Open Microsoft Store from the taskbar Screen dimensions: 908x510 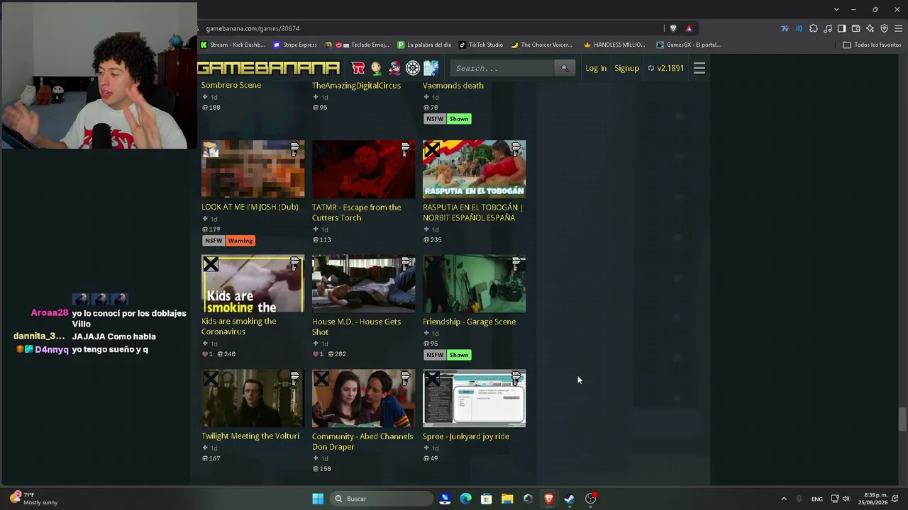click(x=487, y=499)
